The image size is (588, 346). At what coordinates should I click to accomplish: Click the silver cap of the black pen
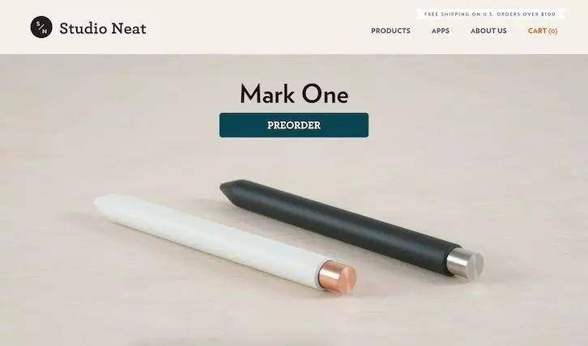tap(465, 262)
